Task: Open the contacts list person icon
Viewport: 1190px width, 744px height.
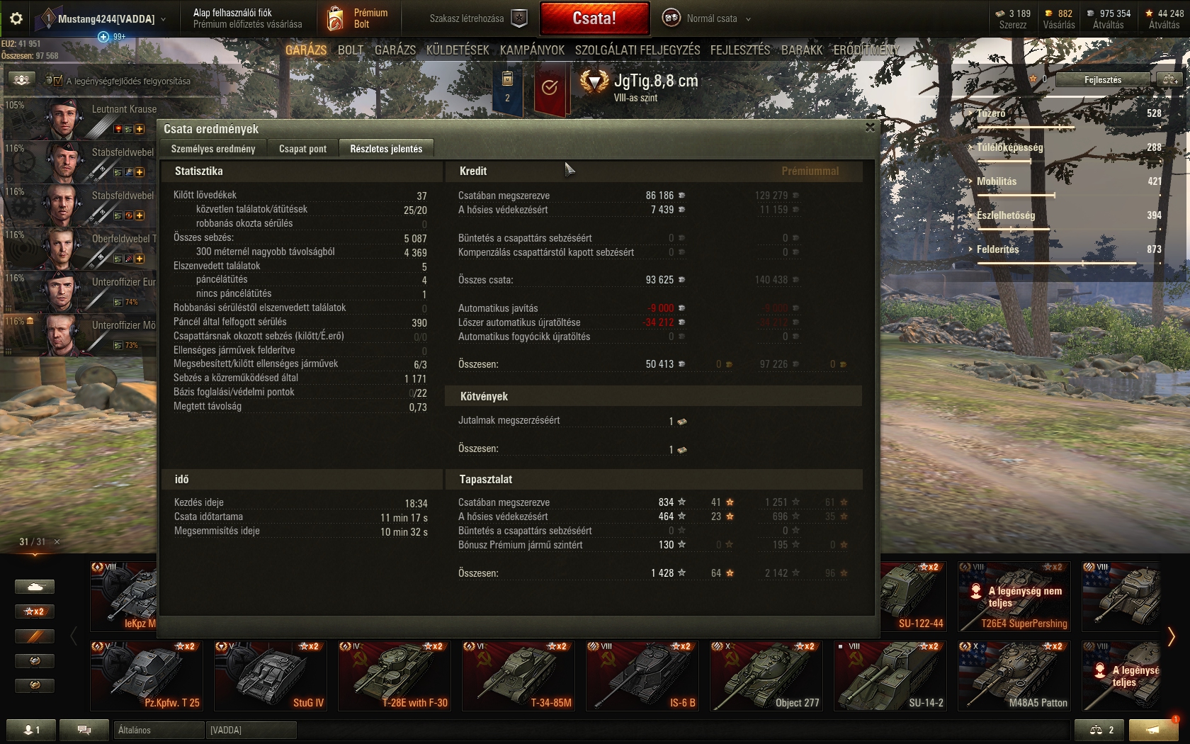Action: [31, 730]
